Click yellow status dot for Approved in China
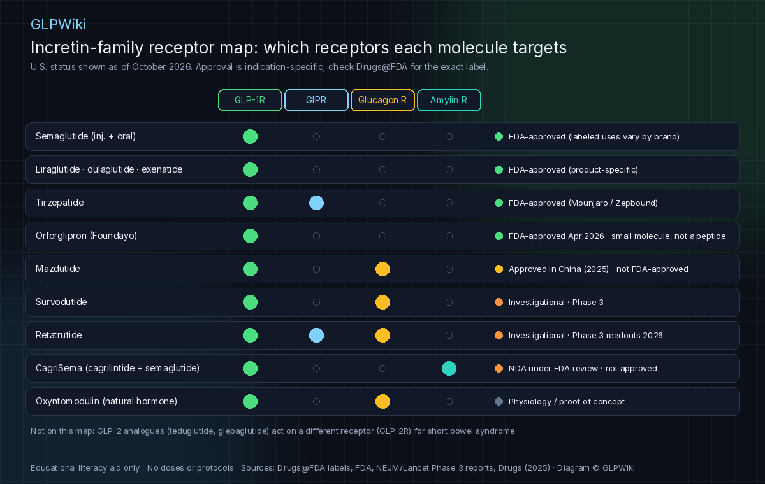 coord(499,269)
